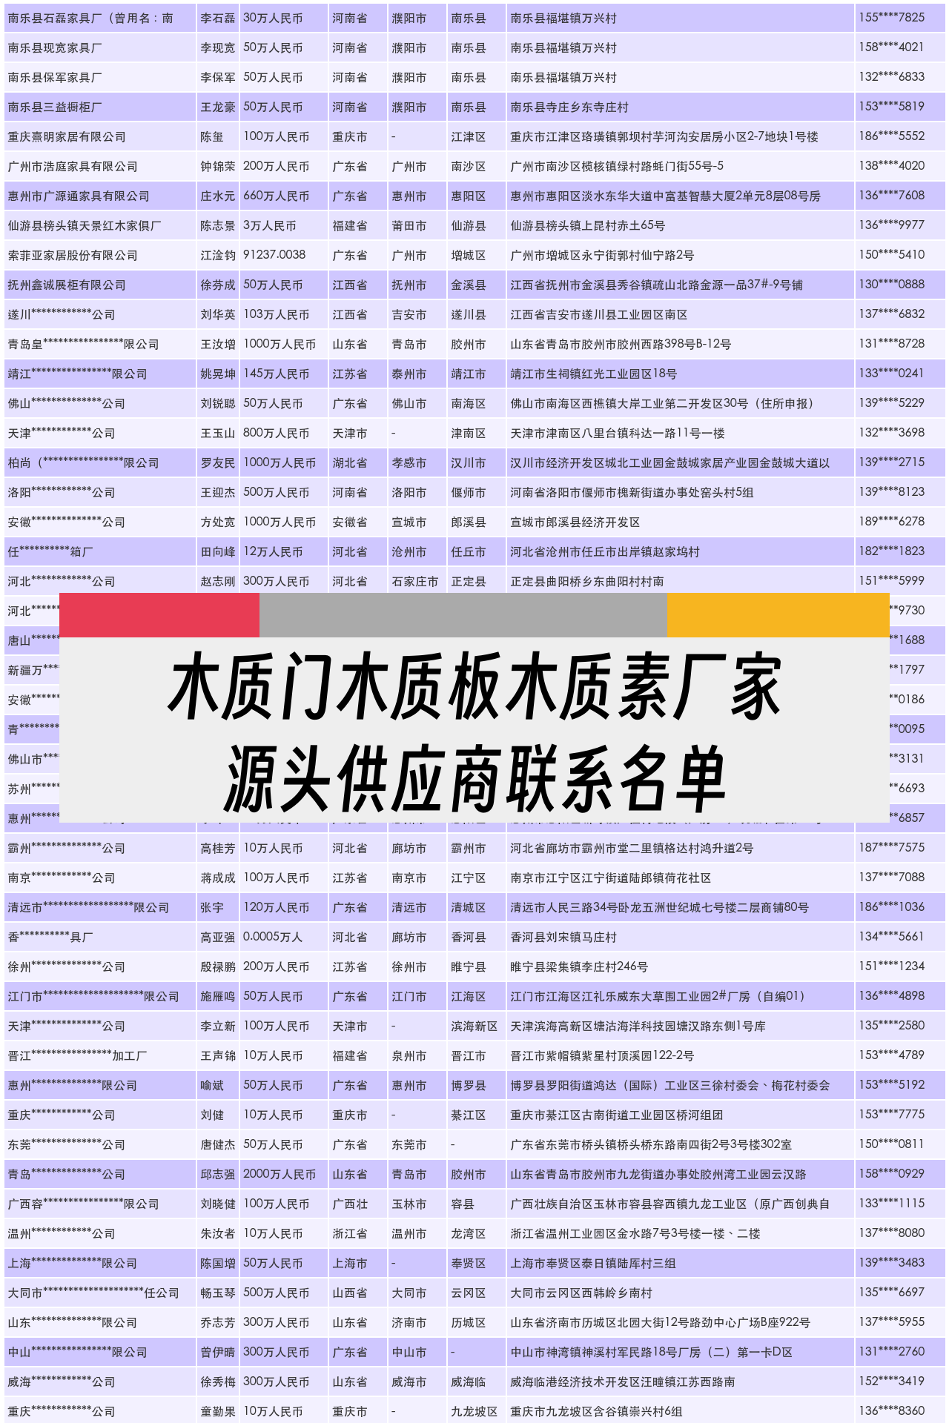
Task: Click the red banner block
Action: point(159,615)
